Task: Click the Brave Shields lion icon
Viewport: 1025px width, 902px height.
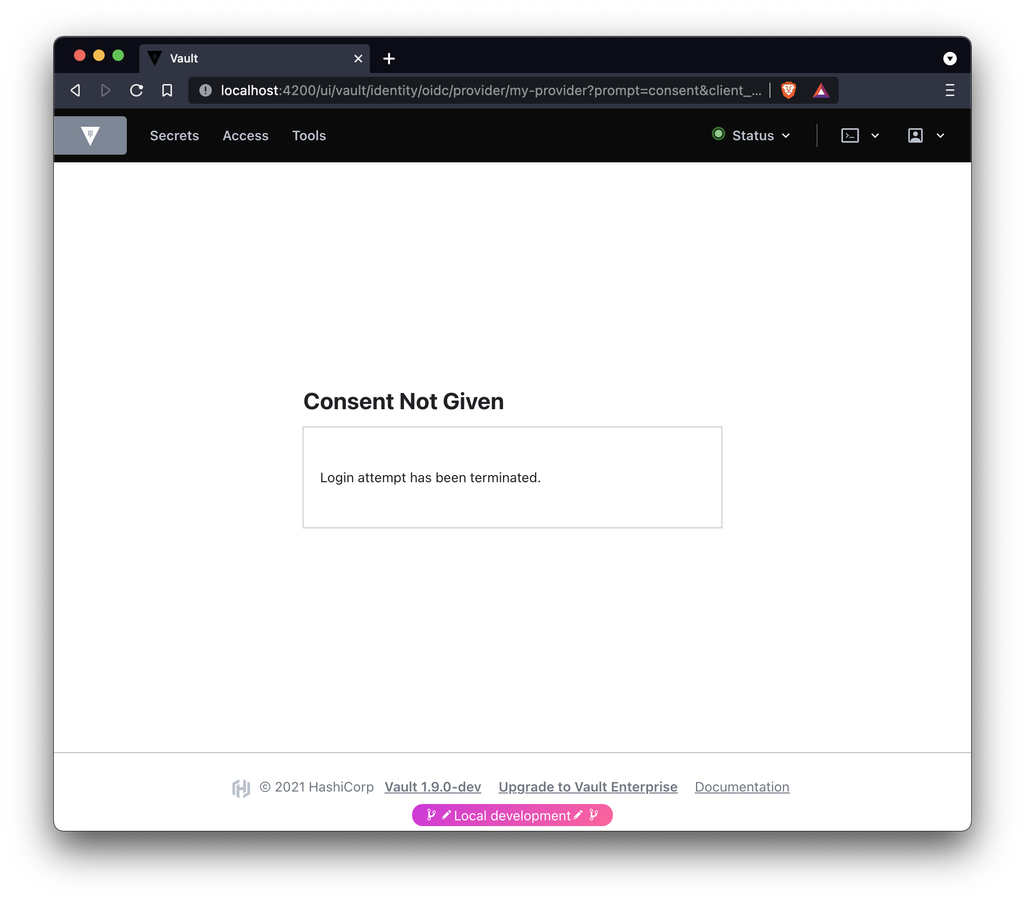Action: click(x=788, y=90)
